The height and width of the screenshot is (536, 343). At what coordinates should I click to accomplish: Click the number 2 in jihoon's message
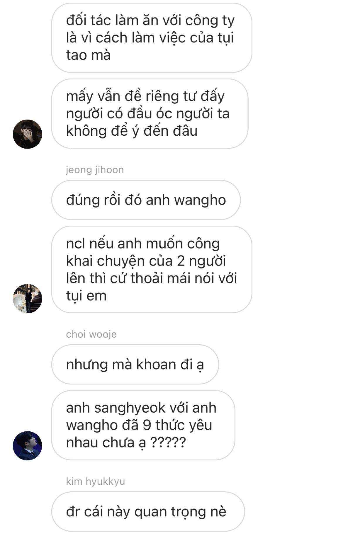tap(181, 261)
